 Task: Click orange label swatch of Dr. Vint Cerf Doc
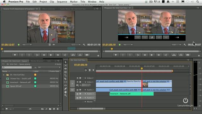click(x=35, y=75)
